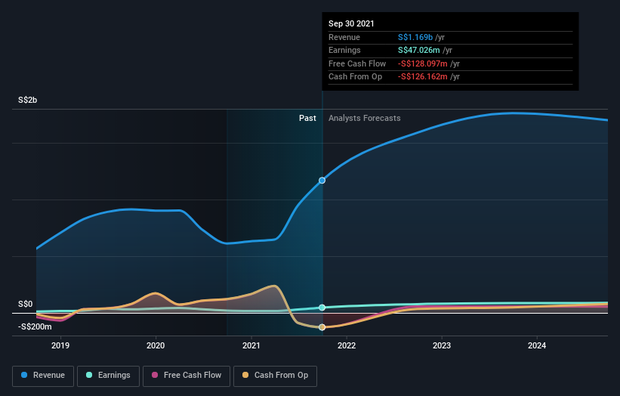Click the Earnings data point marker on the teal line
Image resolution: width=620 pixels, height=396 pixels.
point(322,308)
